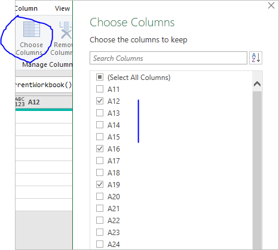279x250 pixels.
Task: Uncheck the A19 column checkbox
Action: 100,184
